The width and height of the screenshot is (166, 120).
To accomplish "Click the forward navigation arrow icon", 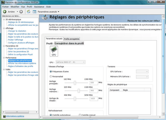I will pos(21,12).
